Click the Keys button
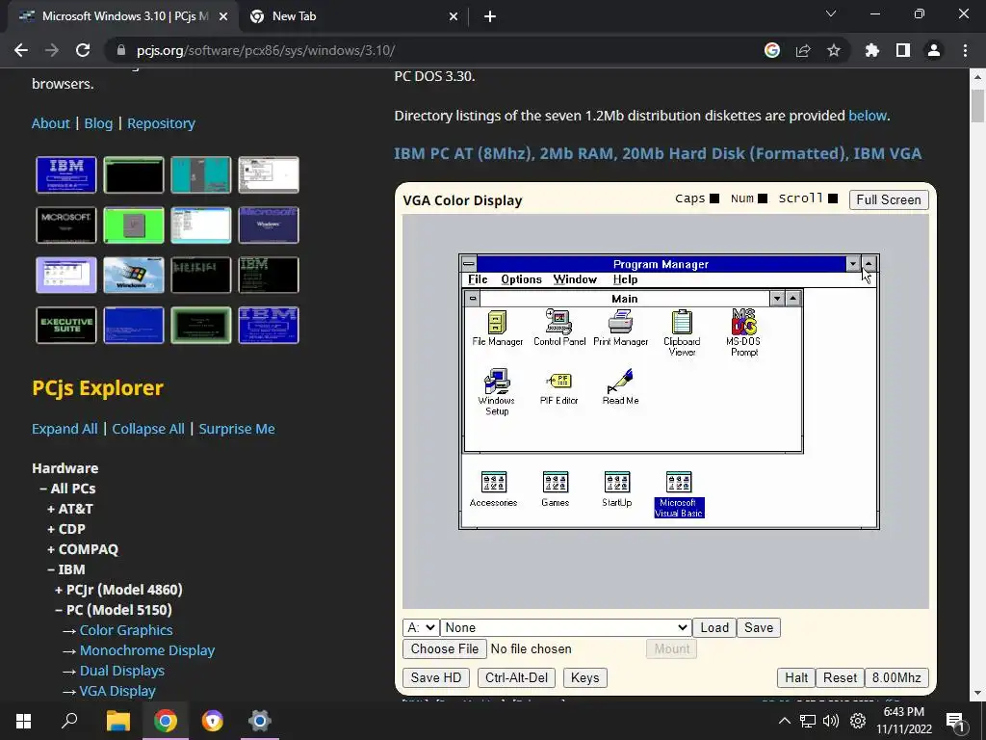 pyautogui.click(x=584, y=677)
